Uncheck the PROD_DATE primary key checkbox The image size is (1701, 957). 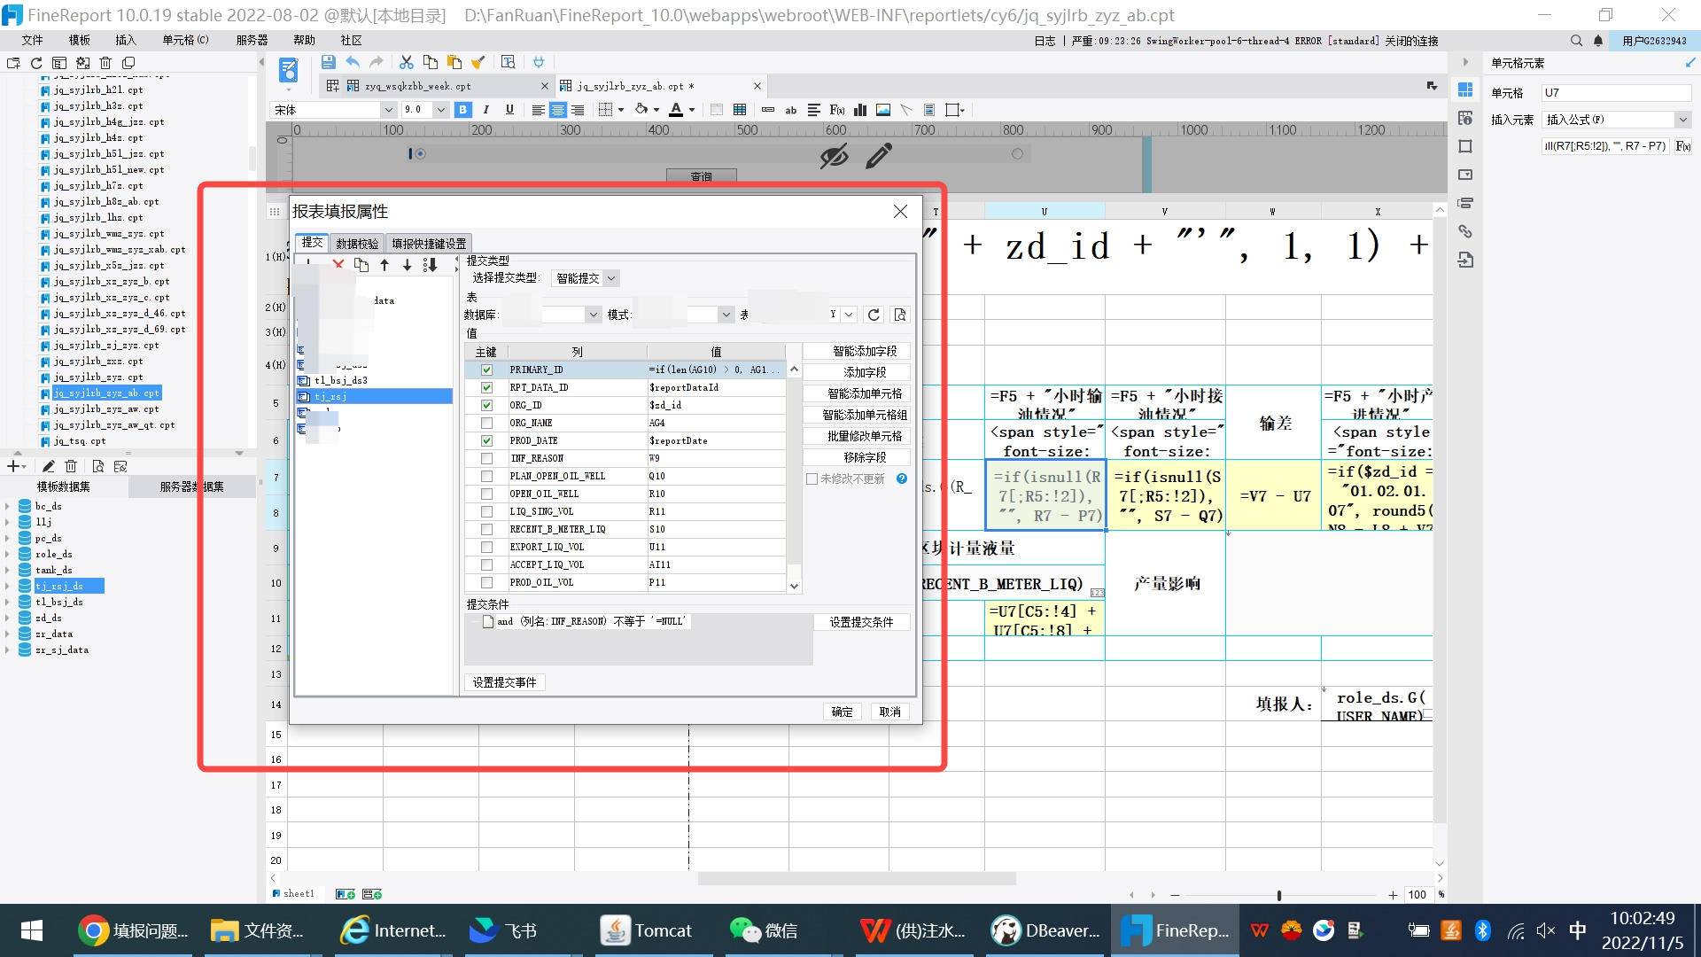tap(486, 440)
